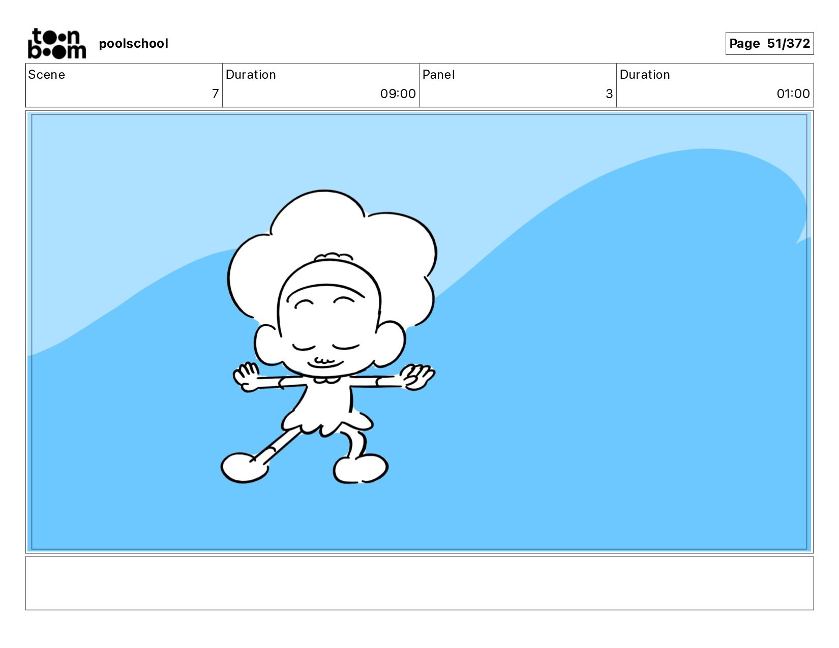The width and height of the screenshot is (839, 648).
Task: Select the 'poolschool' project title
Action: point(133,44)
